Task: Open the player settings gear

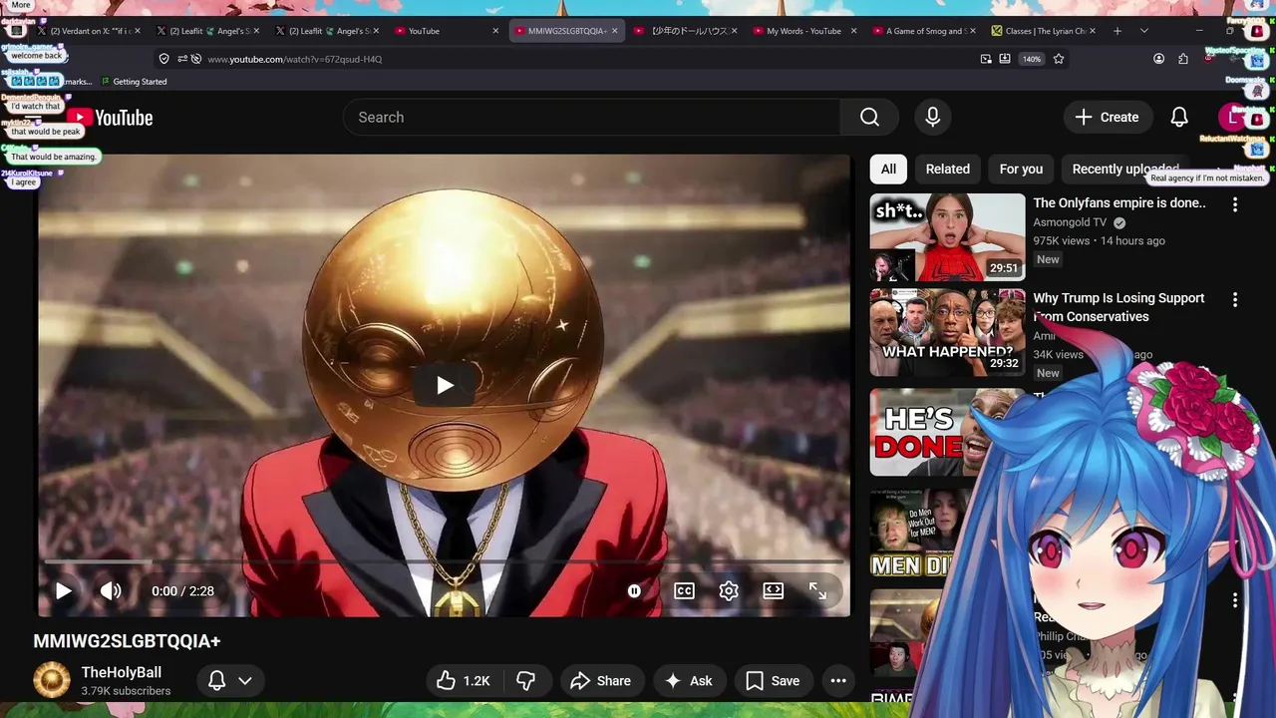Action: [729, 591]
